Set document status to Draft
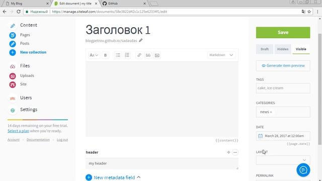The width and height of the screenshot is (322, 181). pyautogui.click(x=265, y=49)
